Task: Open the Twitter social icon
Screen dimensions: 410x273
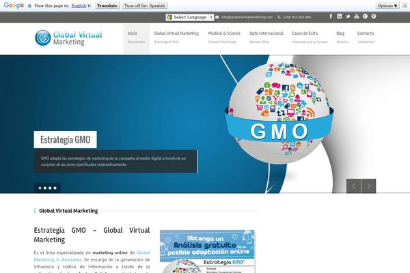Action: [x=348, y=16]
